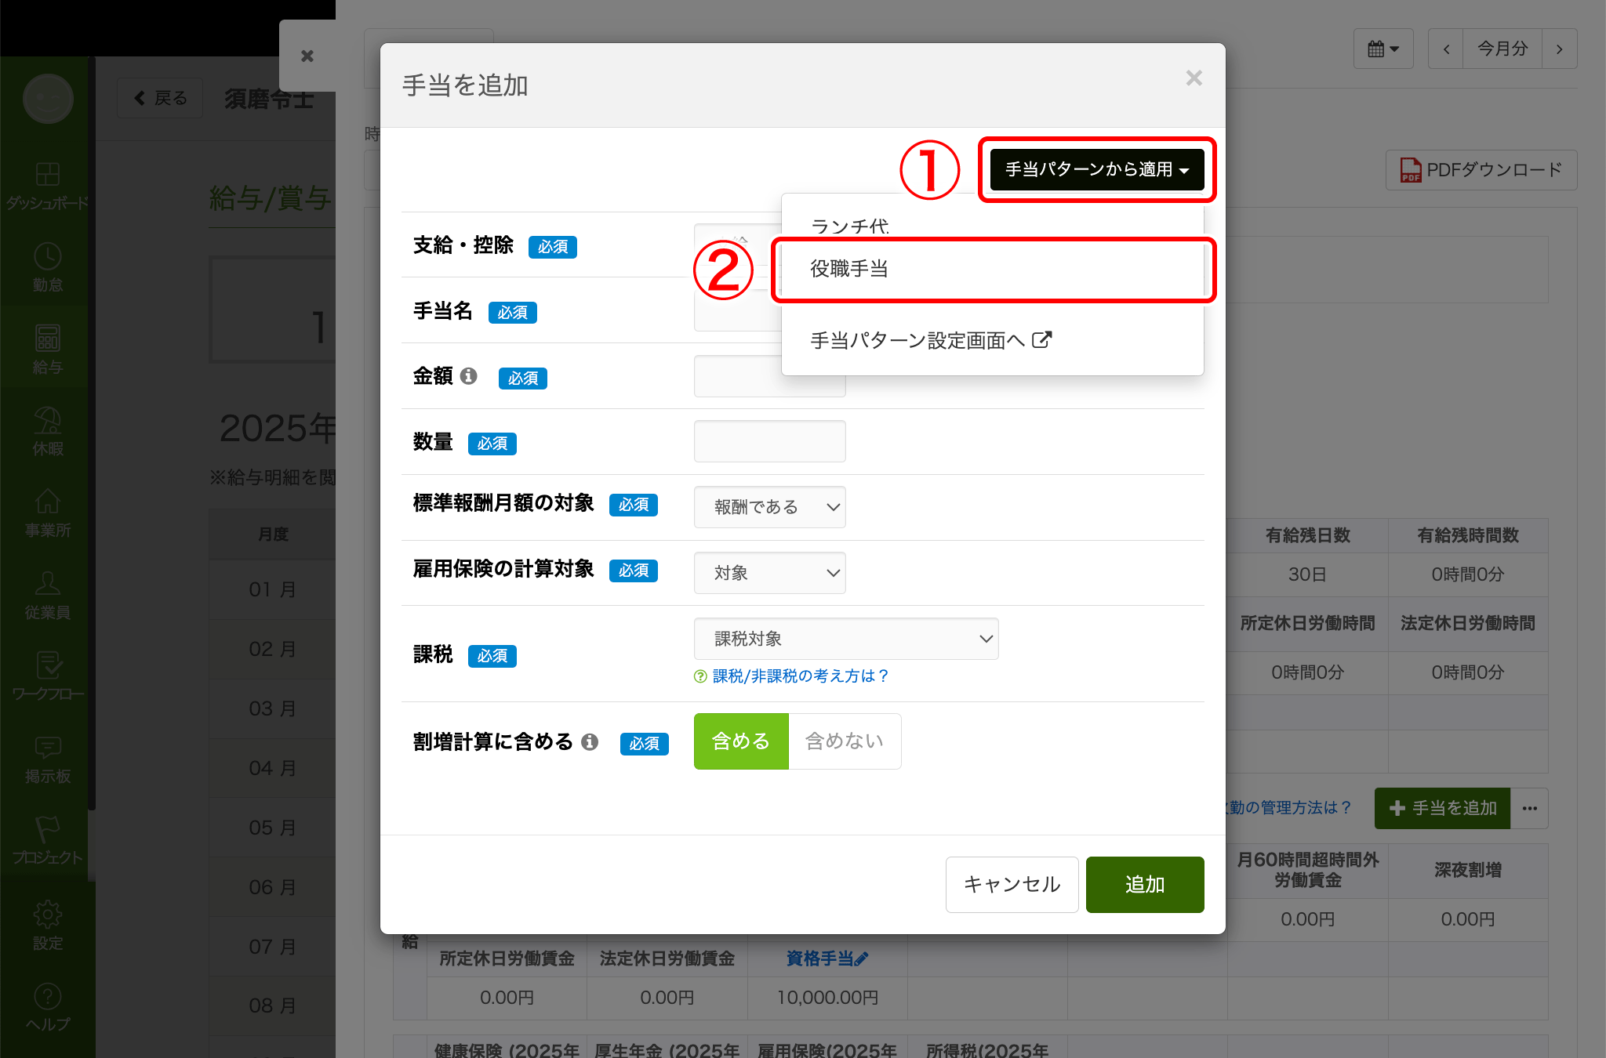This screenshot has width=1606, height=1058.
Task: Expand 標準報酬月額の対象 dropdown
Action: click(x=769, y=507)
